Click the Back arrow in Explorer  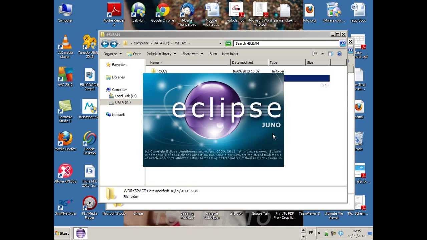tap(105, 43)
